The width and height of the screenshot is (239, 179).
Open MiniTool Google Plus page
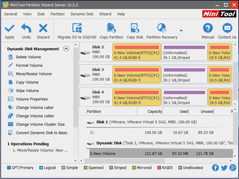pyautogui.click(x=233, y=168)
